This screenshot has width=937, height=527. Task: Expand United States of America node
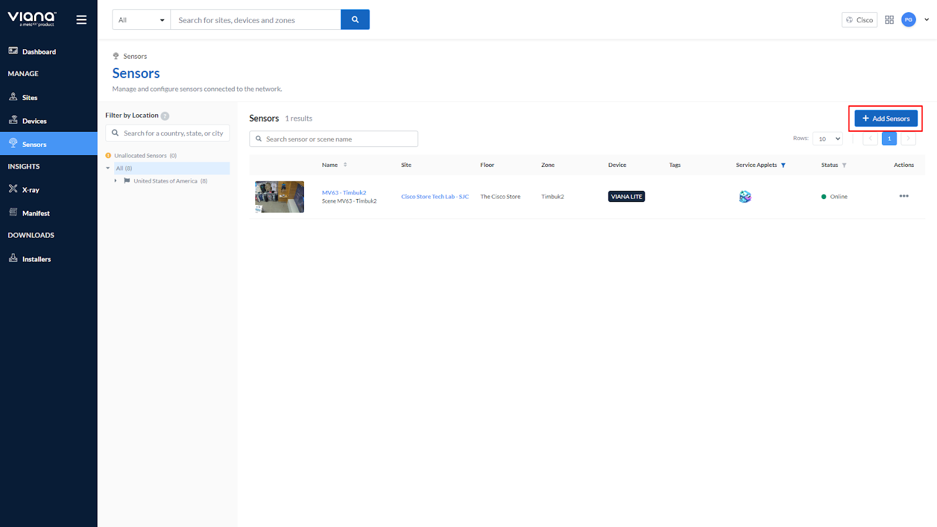pos(115,181)
